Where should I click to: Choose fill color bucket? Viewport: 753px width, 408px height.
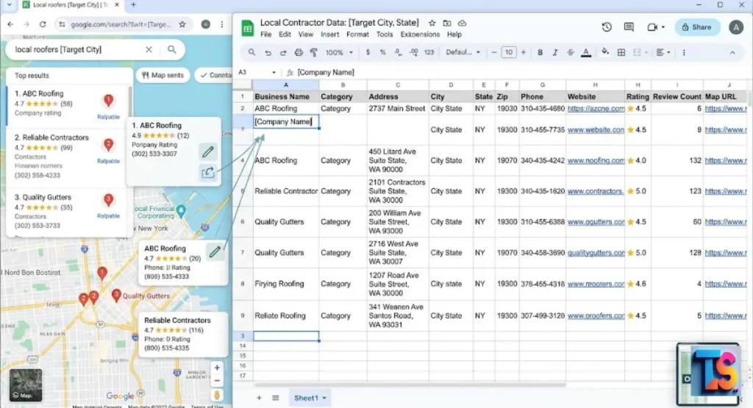pyautogui.click(x=605, y=52)
